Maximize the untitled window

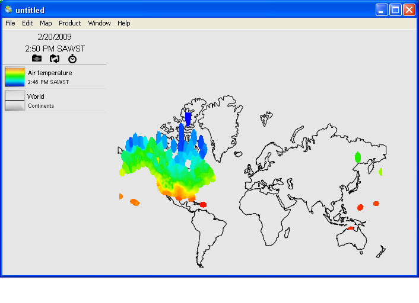tap(395, 10)
